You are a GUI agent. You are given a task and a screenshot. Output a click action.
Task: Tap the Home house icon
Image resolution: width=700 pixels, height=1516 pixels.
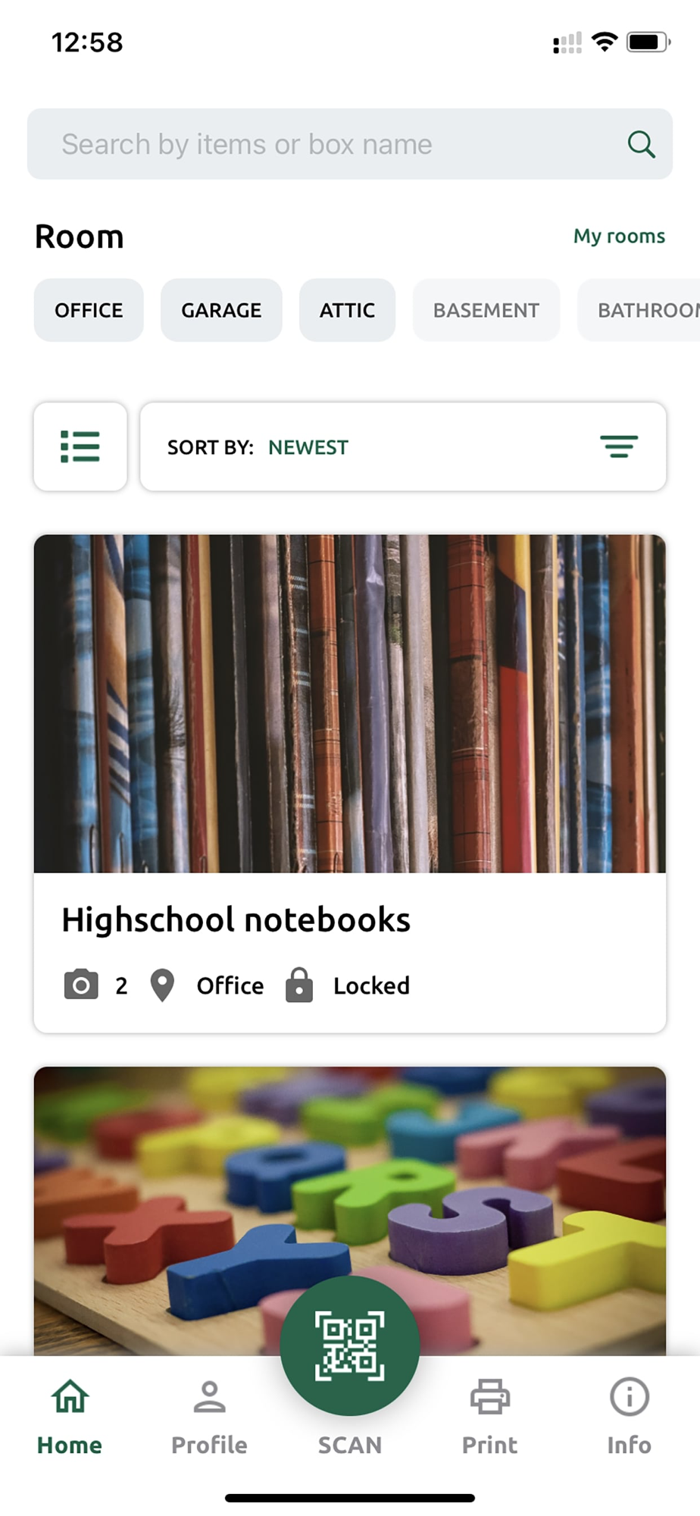(70, 1396)
